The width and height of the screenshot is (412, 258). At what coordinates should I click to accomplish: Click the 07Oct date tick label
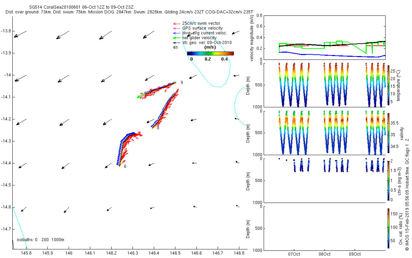(x=294, y=254)
